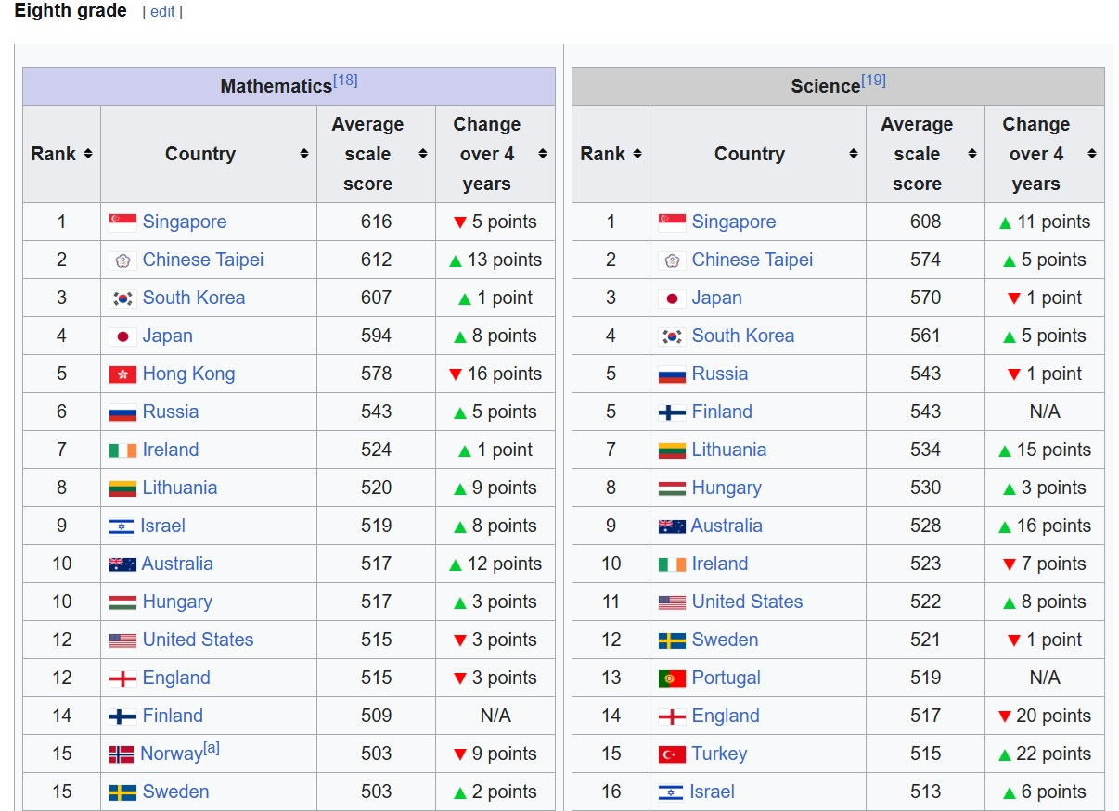Click the Israel flag in Mathematics table

tap(122, 526)
